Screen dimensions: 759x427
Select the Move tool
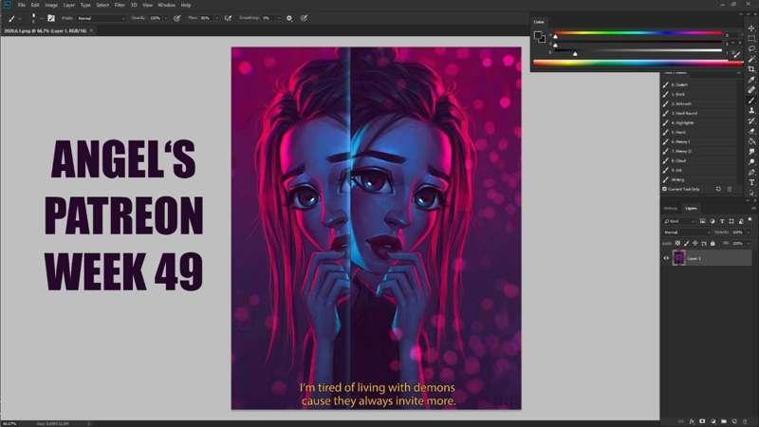751,28
